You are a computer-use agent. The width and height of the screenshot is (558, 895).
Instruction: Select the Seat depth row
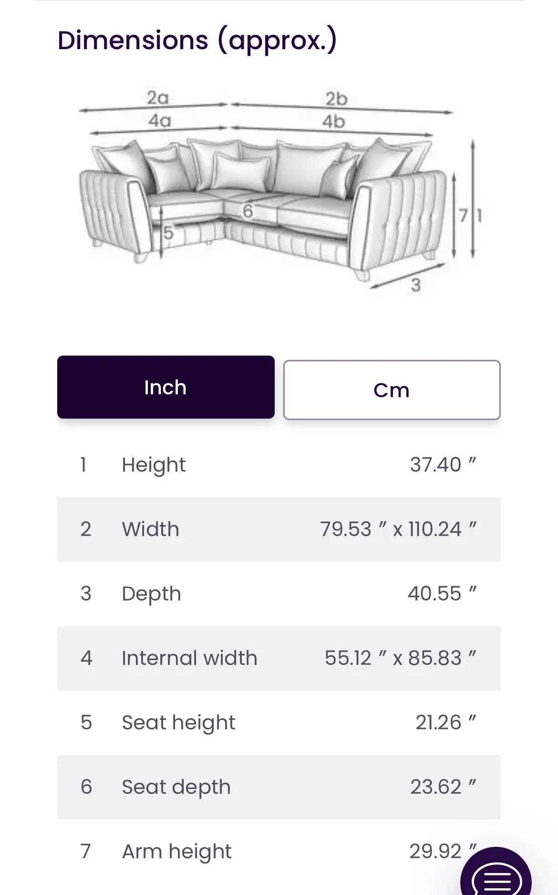[279, 787]
